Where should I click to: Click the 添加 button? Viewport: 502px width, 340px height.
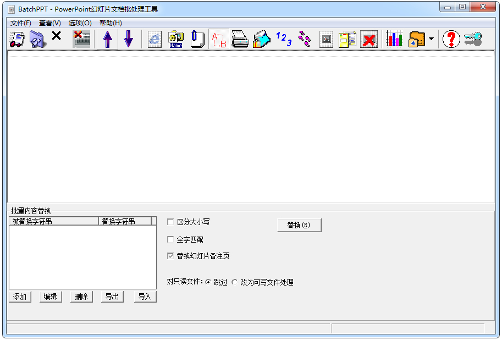tap(20, 297)
